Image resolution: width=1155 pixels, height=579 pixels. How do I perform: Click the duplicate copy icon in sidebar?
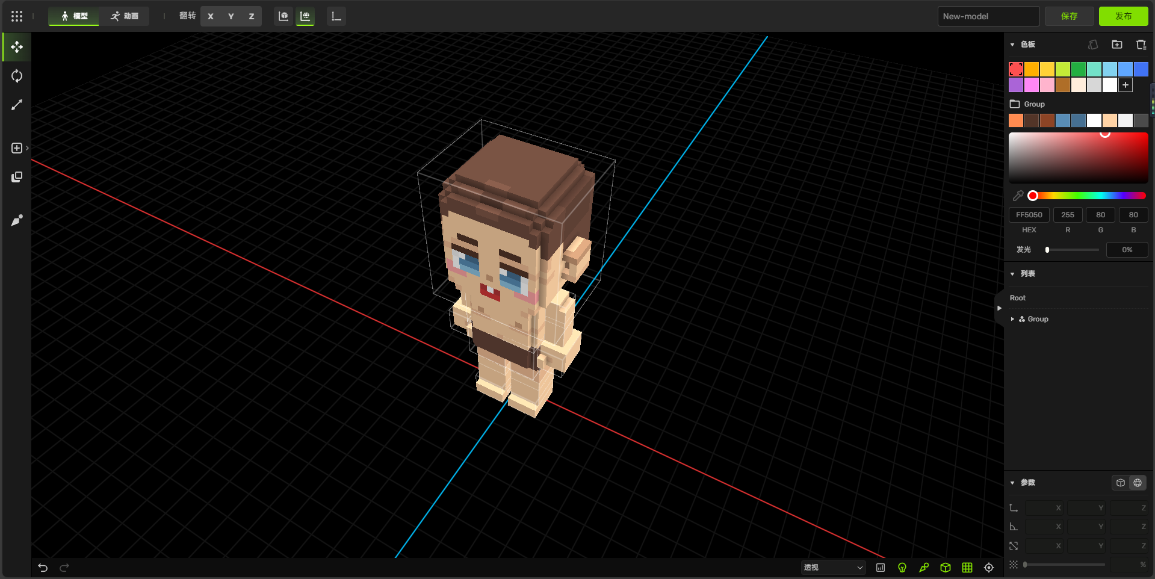17,177
